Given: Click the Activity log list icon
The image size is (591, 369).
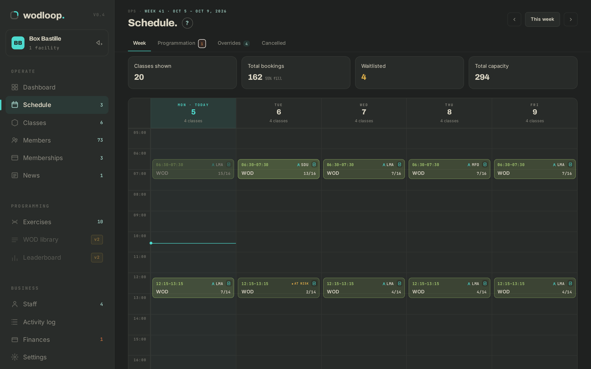Looking at the screenshot, I should tap(15, 322).
